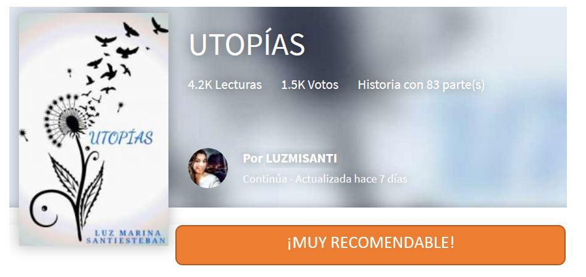Click LUZ MARINA SANTIESTEBAN name on cover
586x277 pixels.
click(126, 237)
